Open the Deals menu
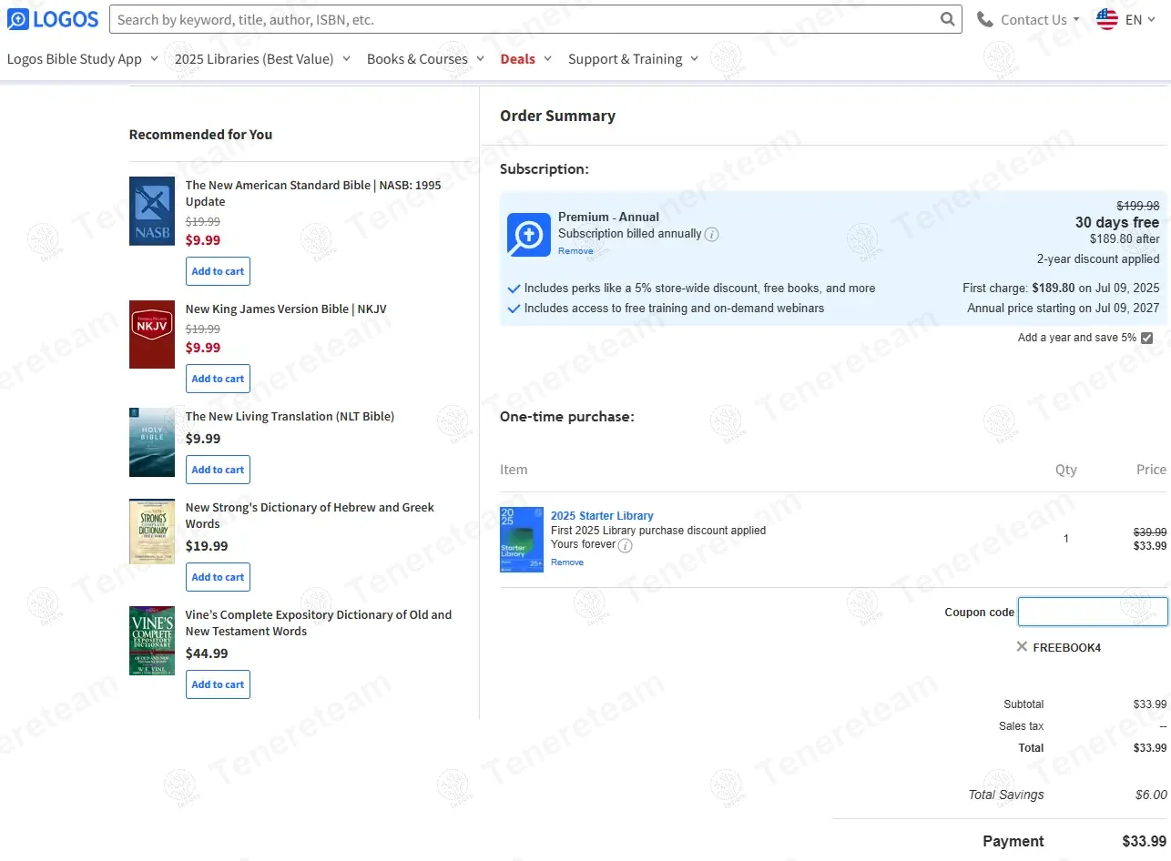Screen dimensions: 1171x861 pos(525,59)
